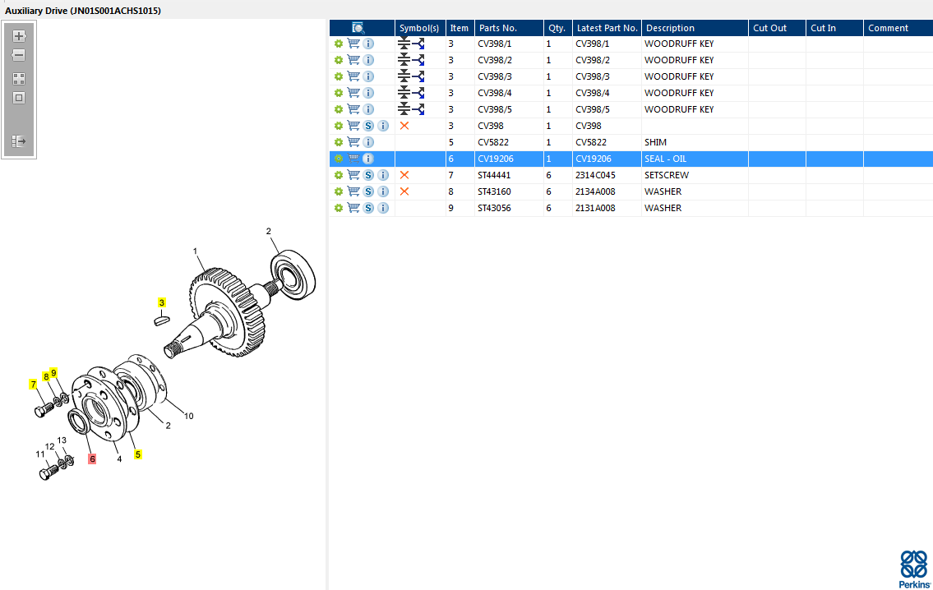
Task: Select callout 3 on the diagram
Action: [161, 302]
